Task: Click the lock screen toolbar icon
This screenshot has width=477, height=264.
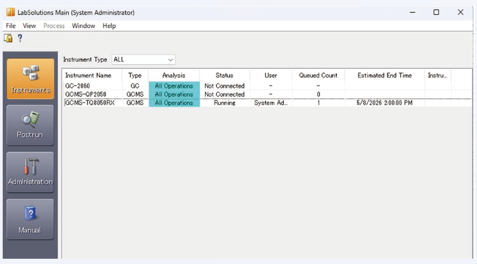Action: point(8,38)
